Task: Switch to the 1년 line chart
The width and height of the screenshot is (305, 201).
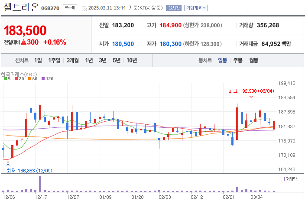Action: point(89,60)
